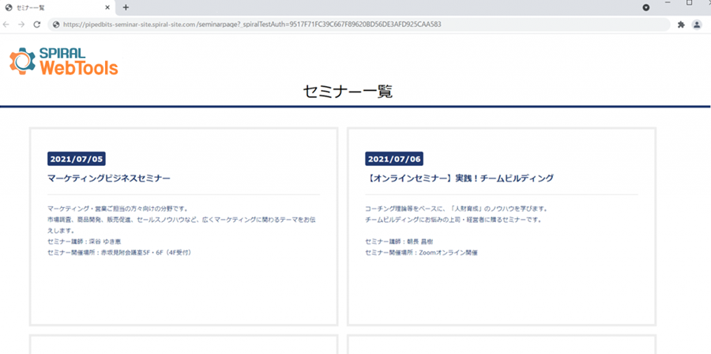The image size is (711, 354).
Task: Close the セミナー一覧 tab
Action: pos(107,8)
